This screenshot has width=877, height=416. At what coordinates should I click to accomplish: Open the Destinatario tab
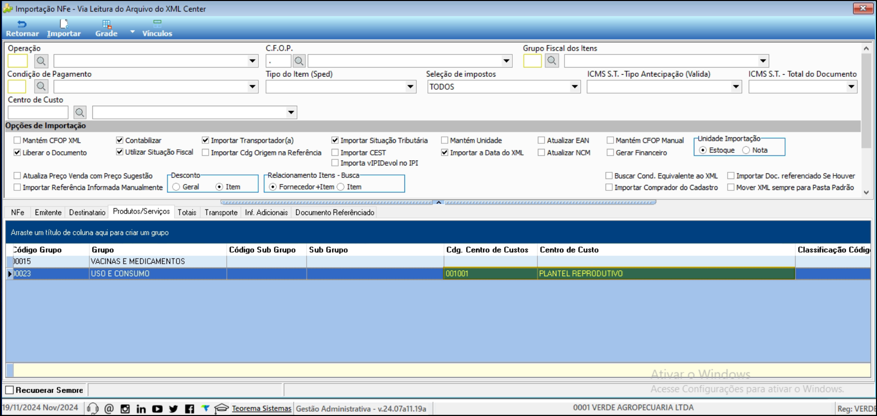tap(87, 213)
